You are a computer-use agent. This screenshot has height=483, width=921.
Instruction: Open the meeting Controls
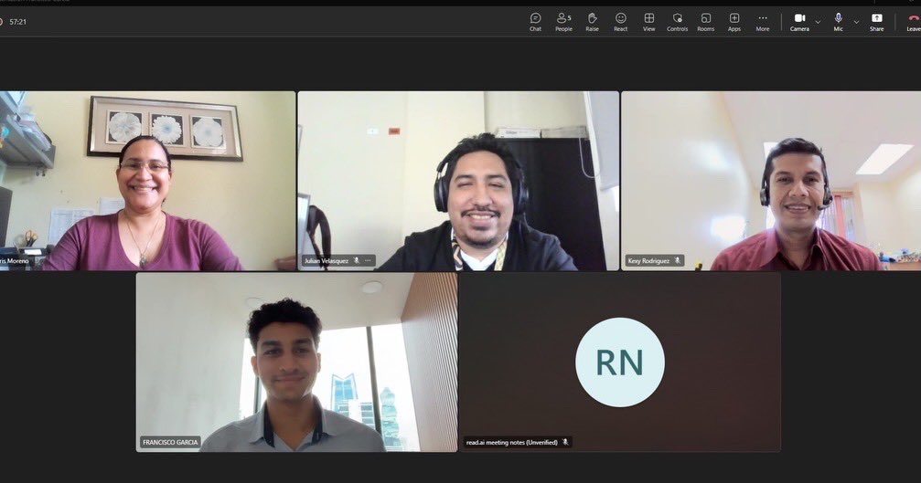coord(677,22)
